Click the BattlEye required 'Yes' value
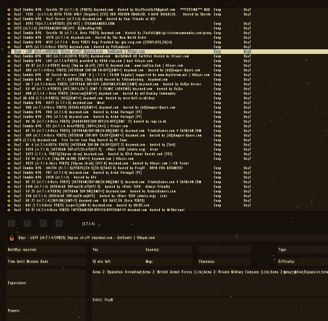 (x=95, y=250)
